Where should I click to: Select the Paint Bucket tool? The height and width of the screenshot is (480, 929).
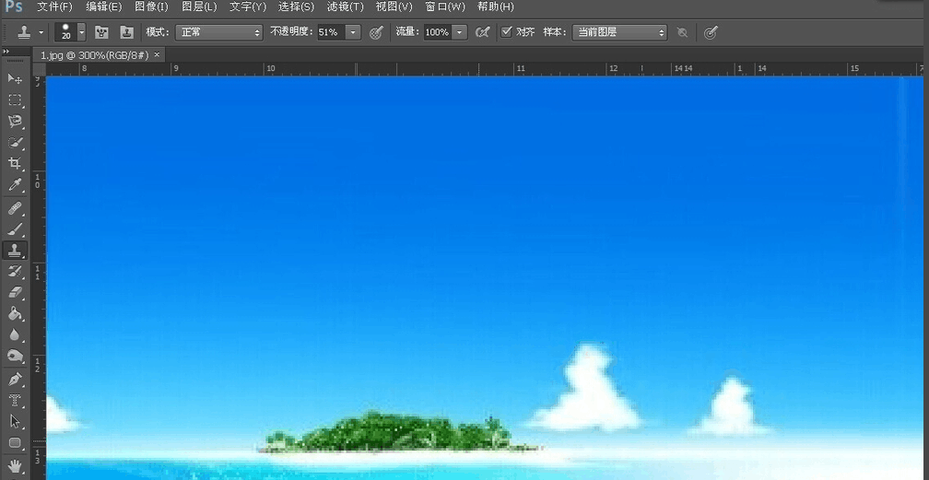(x=15, y=313)
